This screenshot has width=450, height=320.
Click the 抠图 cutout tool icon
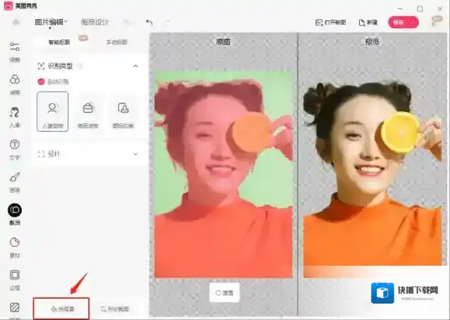pyautogui.click(x=14, y=212)
